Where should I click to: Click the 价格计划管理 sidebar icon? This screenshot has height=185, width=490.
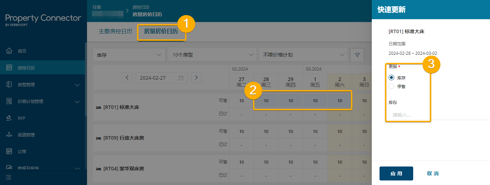point(9,101)
